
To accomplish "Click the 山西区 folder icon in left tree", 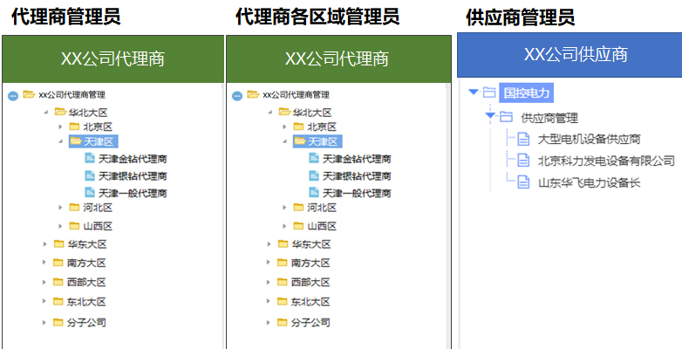I will click(74, 226).
